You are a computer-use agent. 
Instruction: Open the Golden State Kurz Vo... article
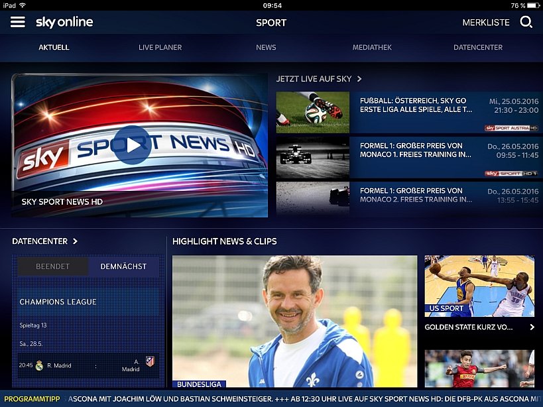[469, 327]
